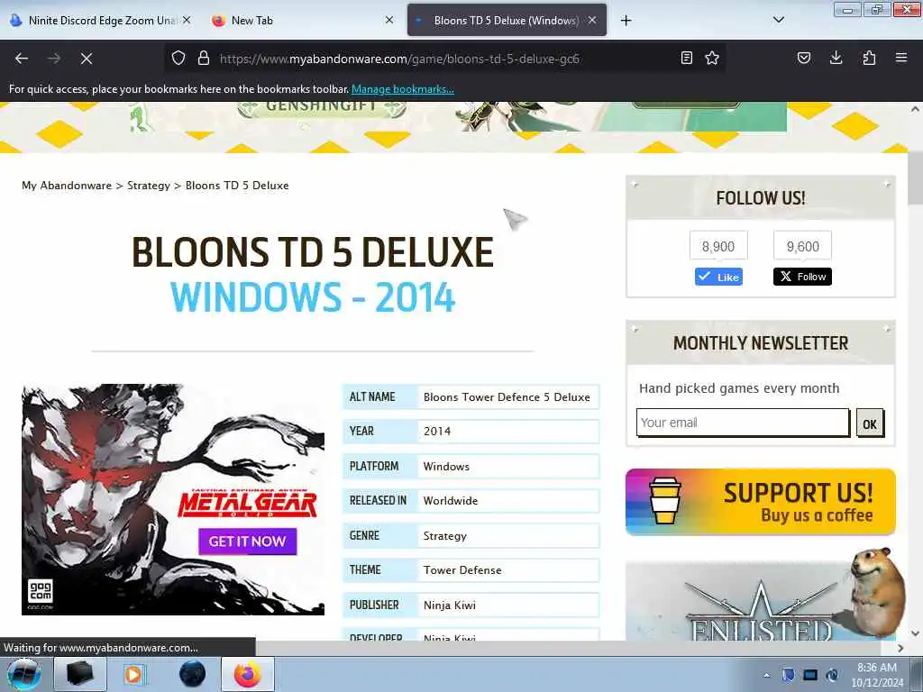Viewport: 923px width, 692px height.
Task: Open the clock showing 8:36 AM
Action: click(877, 674)
